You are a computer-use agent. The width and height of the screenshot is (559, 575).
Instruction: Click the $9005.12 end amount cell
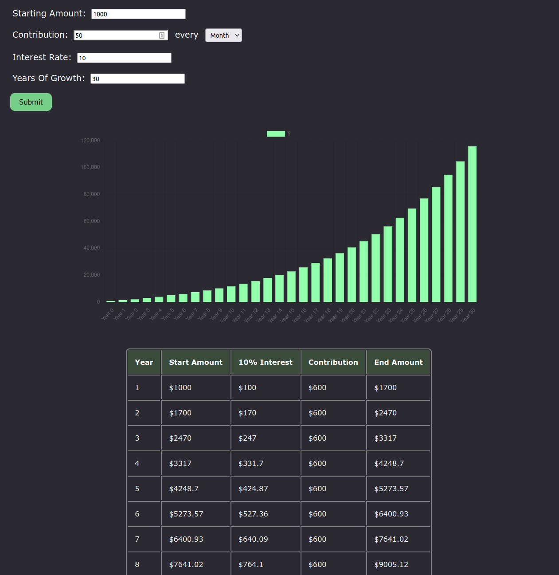point(391,564)
